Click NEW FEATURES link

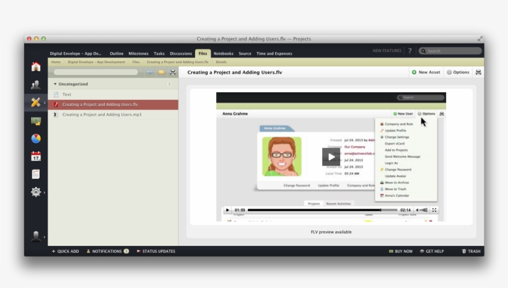387,51
